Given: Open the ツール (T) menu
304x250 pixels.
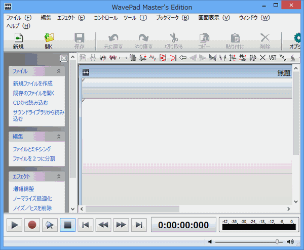Looking at the screenshot, I should click(x=135, y=18).
